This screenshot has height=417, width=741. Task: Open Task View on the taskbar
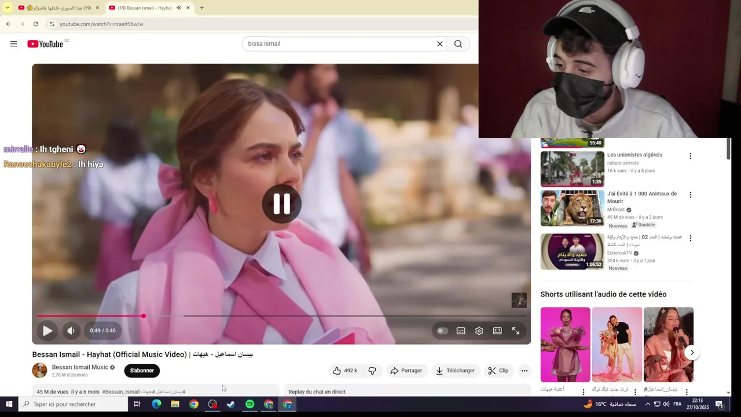tap(137, 404)
